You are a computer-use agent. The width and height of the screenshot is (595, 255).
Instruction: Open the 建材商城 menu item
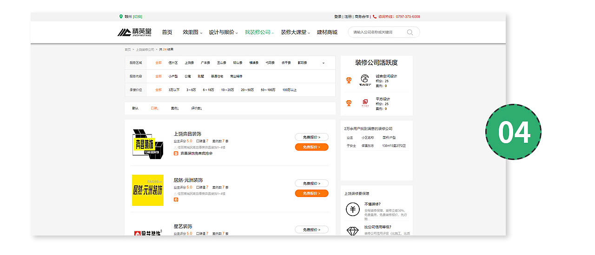click(327, 32)
